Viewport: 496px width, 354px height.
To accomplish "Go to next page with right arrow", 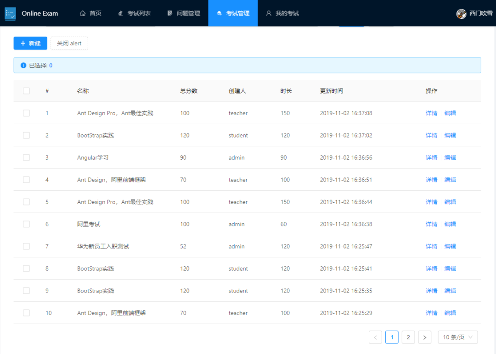I will click(x=424, y=337).
